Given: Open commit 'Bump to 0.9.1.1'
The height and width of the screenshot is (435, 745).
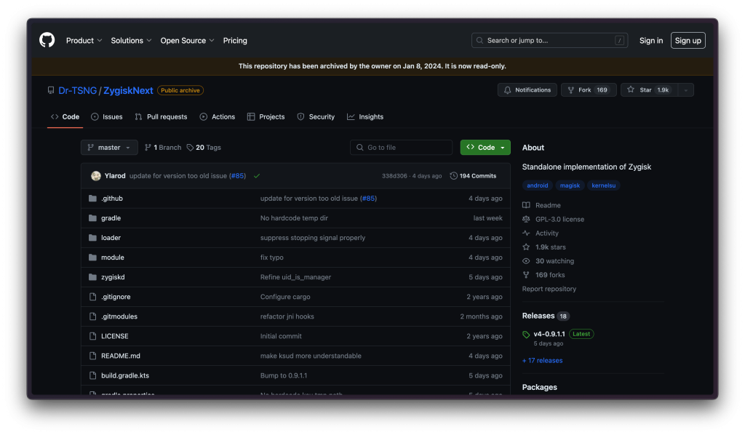Looking at the screenshot, I should [284, 375].
